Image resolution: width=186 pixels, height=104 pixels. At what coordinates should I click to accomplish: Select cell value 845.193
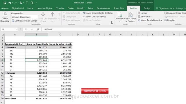(37, 54)
